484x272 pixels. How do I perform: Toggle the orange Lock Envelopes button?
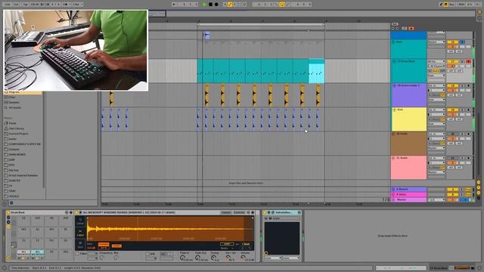point(411,29)
